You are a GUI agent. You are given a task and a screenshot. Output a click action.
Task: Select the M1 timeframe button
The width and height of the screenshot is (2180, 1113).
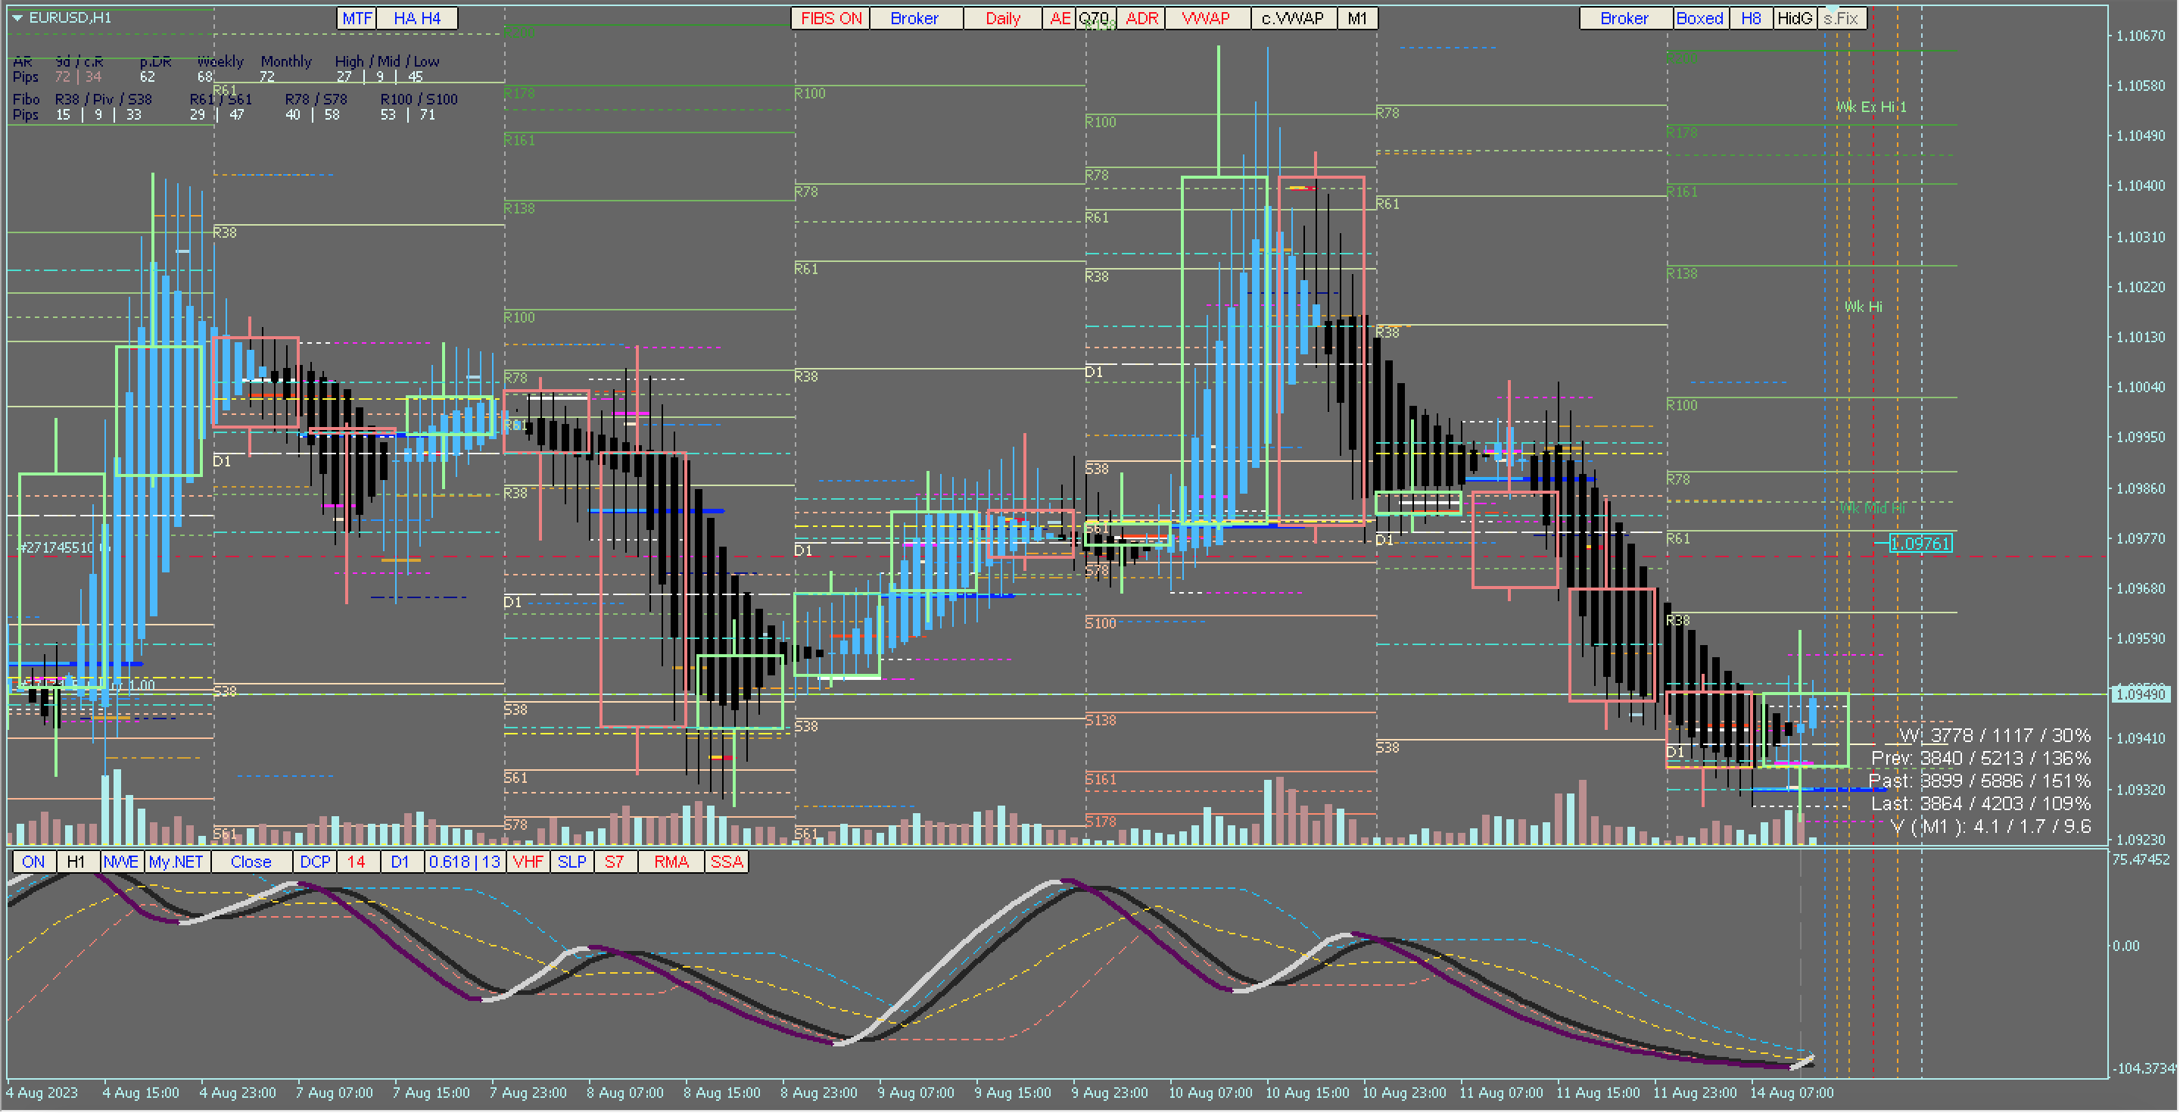point(1357,19)
